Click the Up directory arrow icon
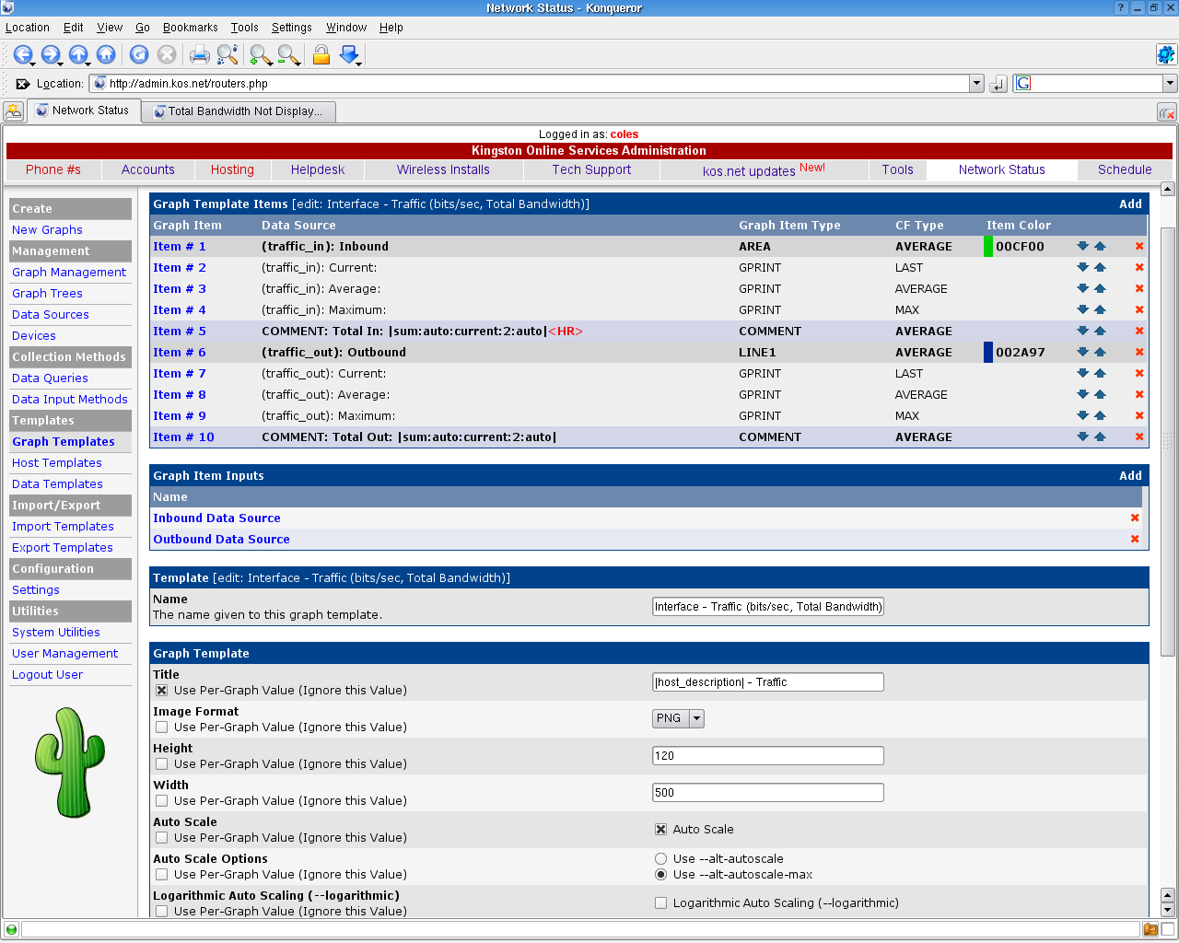 pos(77,54)
